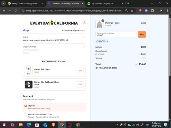This screenshot has width=171, height=128.
Task: Open Microsoft Edge from the taskbar
Action: [x=29, y=125]
